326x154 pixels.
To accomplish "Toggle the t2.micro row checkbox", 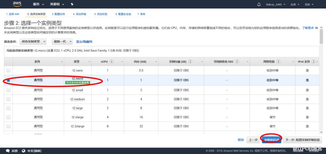I will [8, 80].
